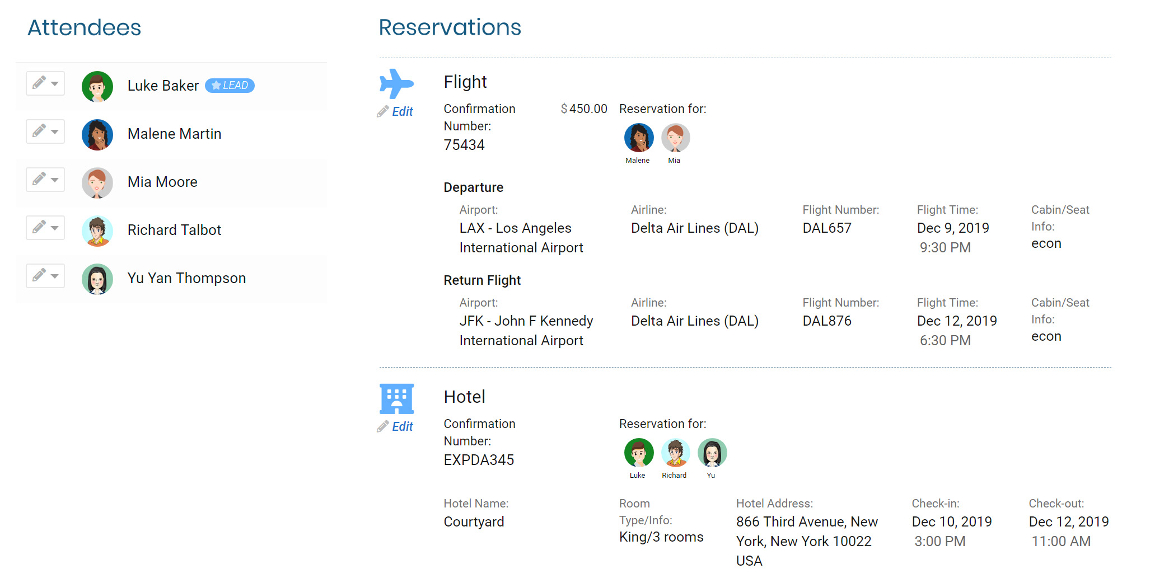Click Yu Yan Thompson's attendee avatar
1150x583 pixels.
point(97,279)
